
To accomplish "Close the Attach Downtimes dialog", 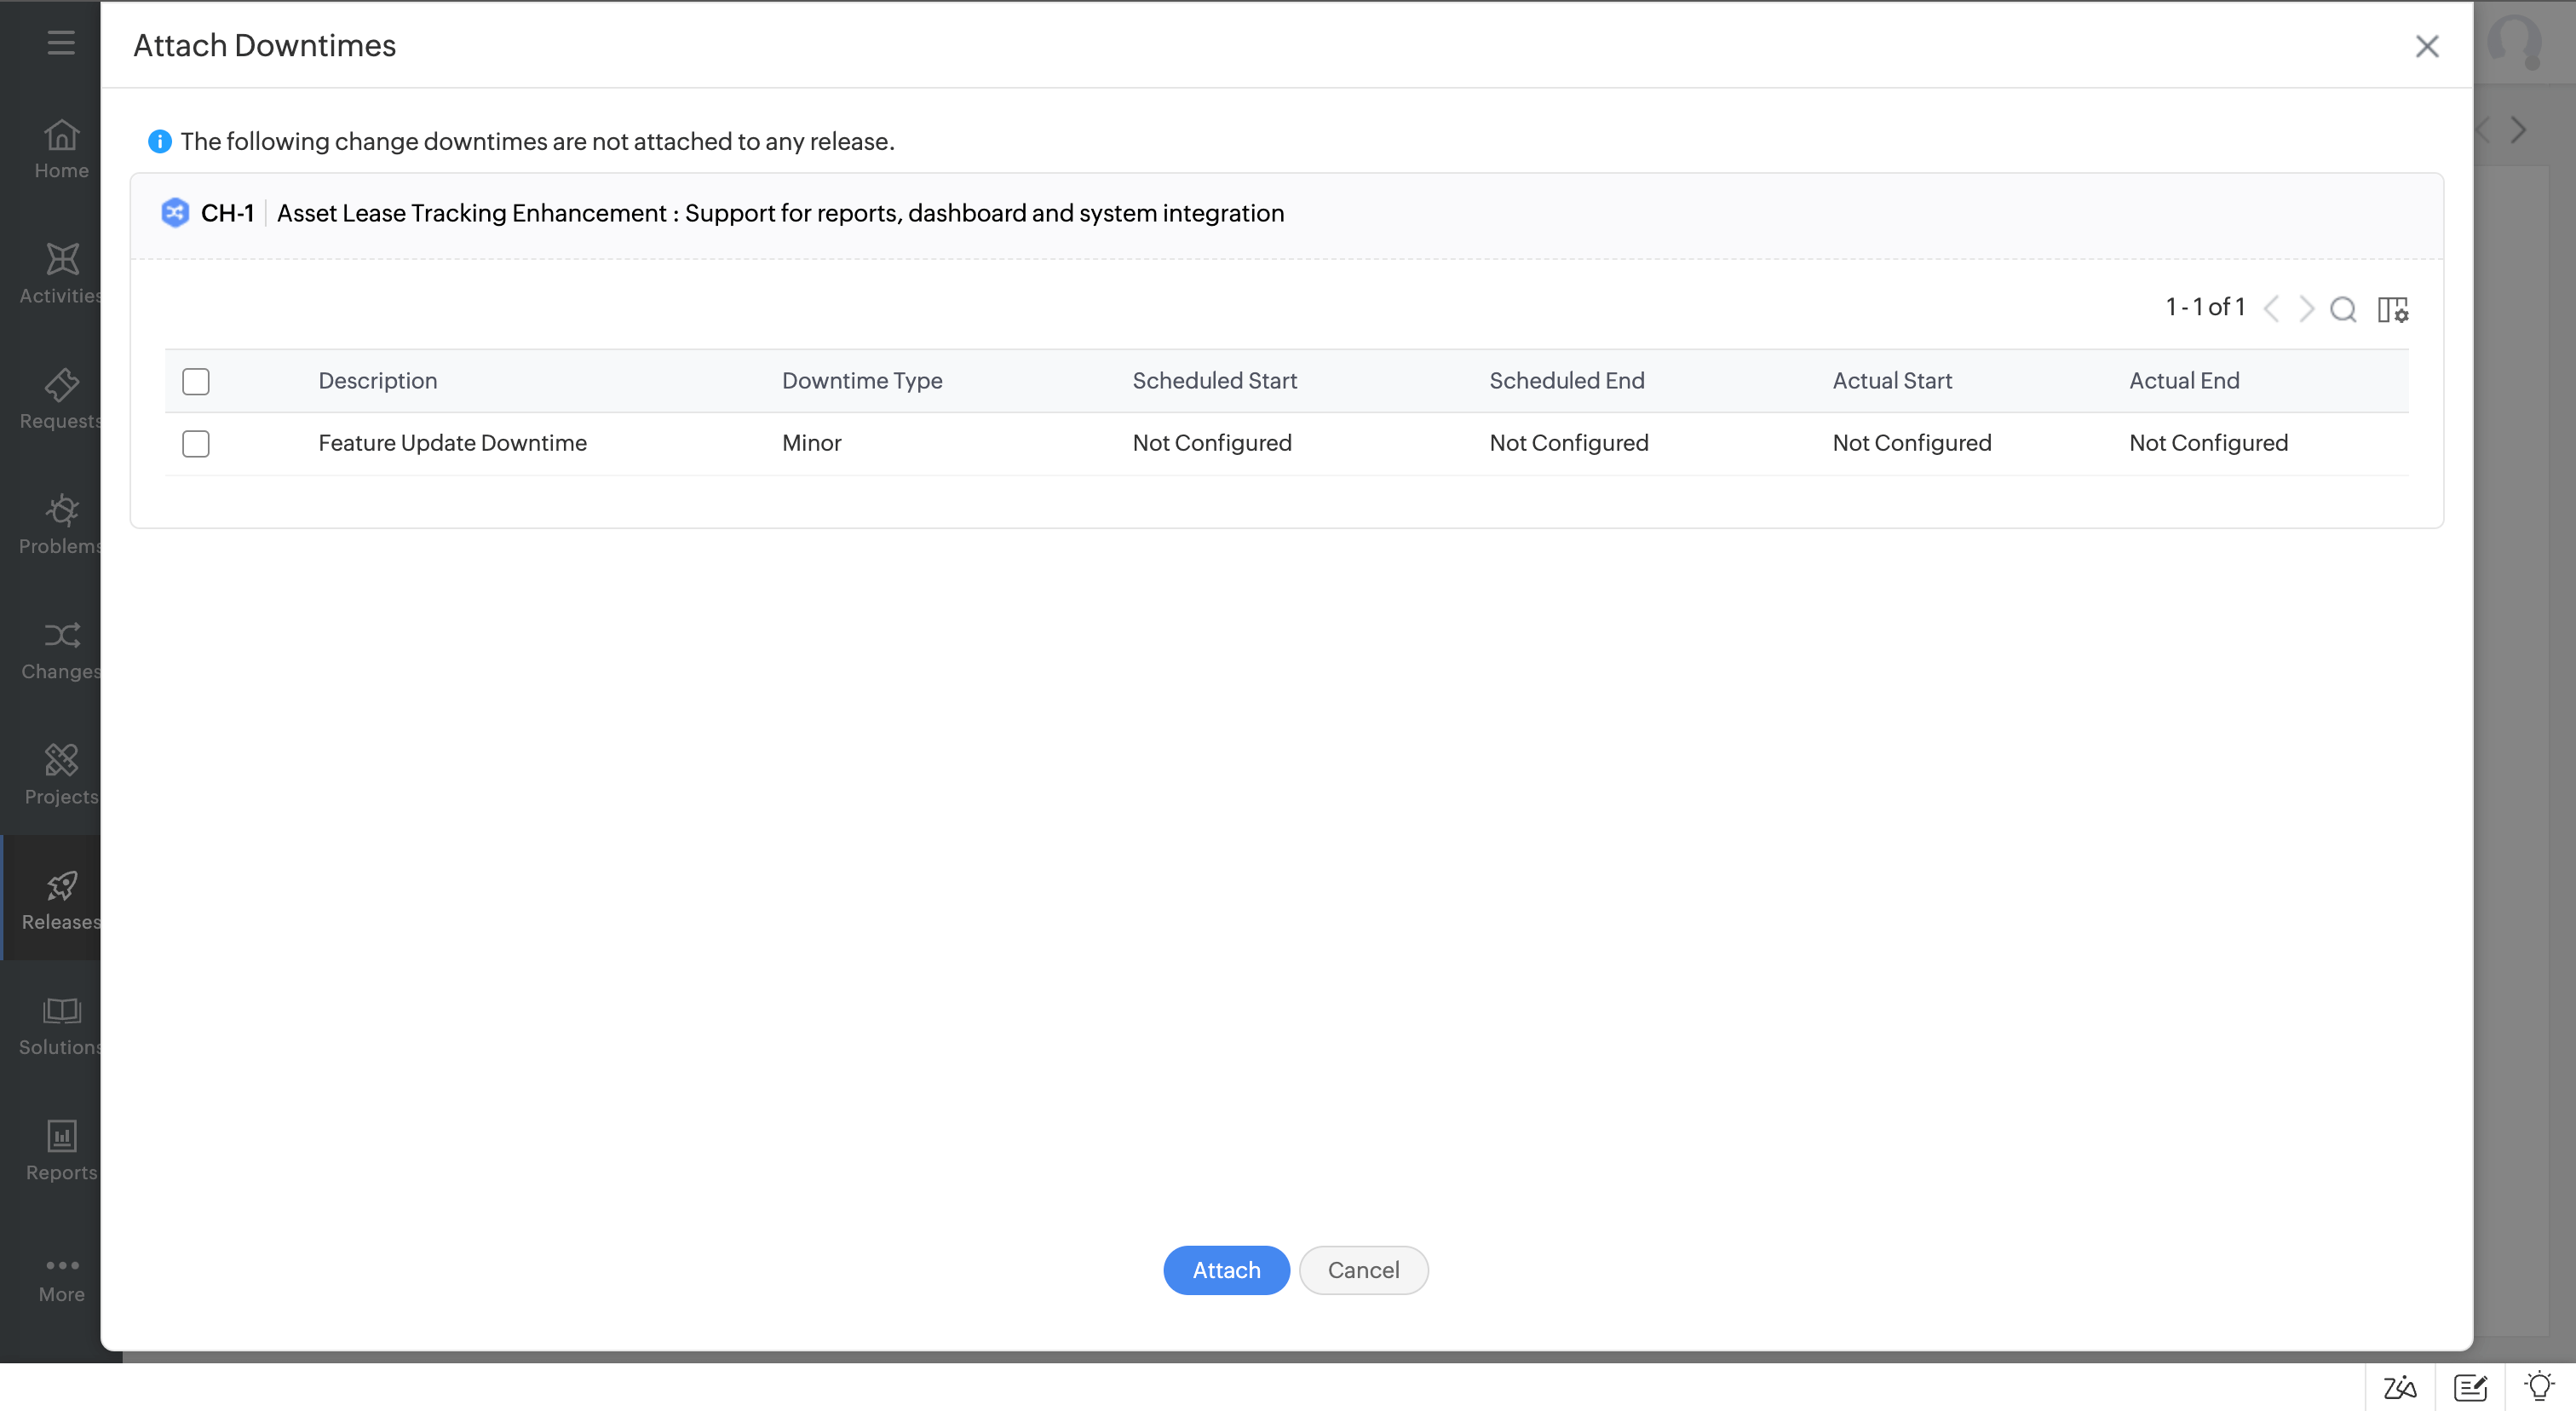I will (2427, 46).
